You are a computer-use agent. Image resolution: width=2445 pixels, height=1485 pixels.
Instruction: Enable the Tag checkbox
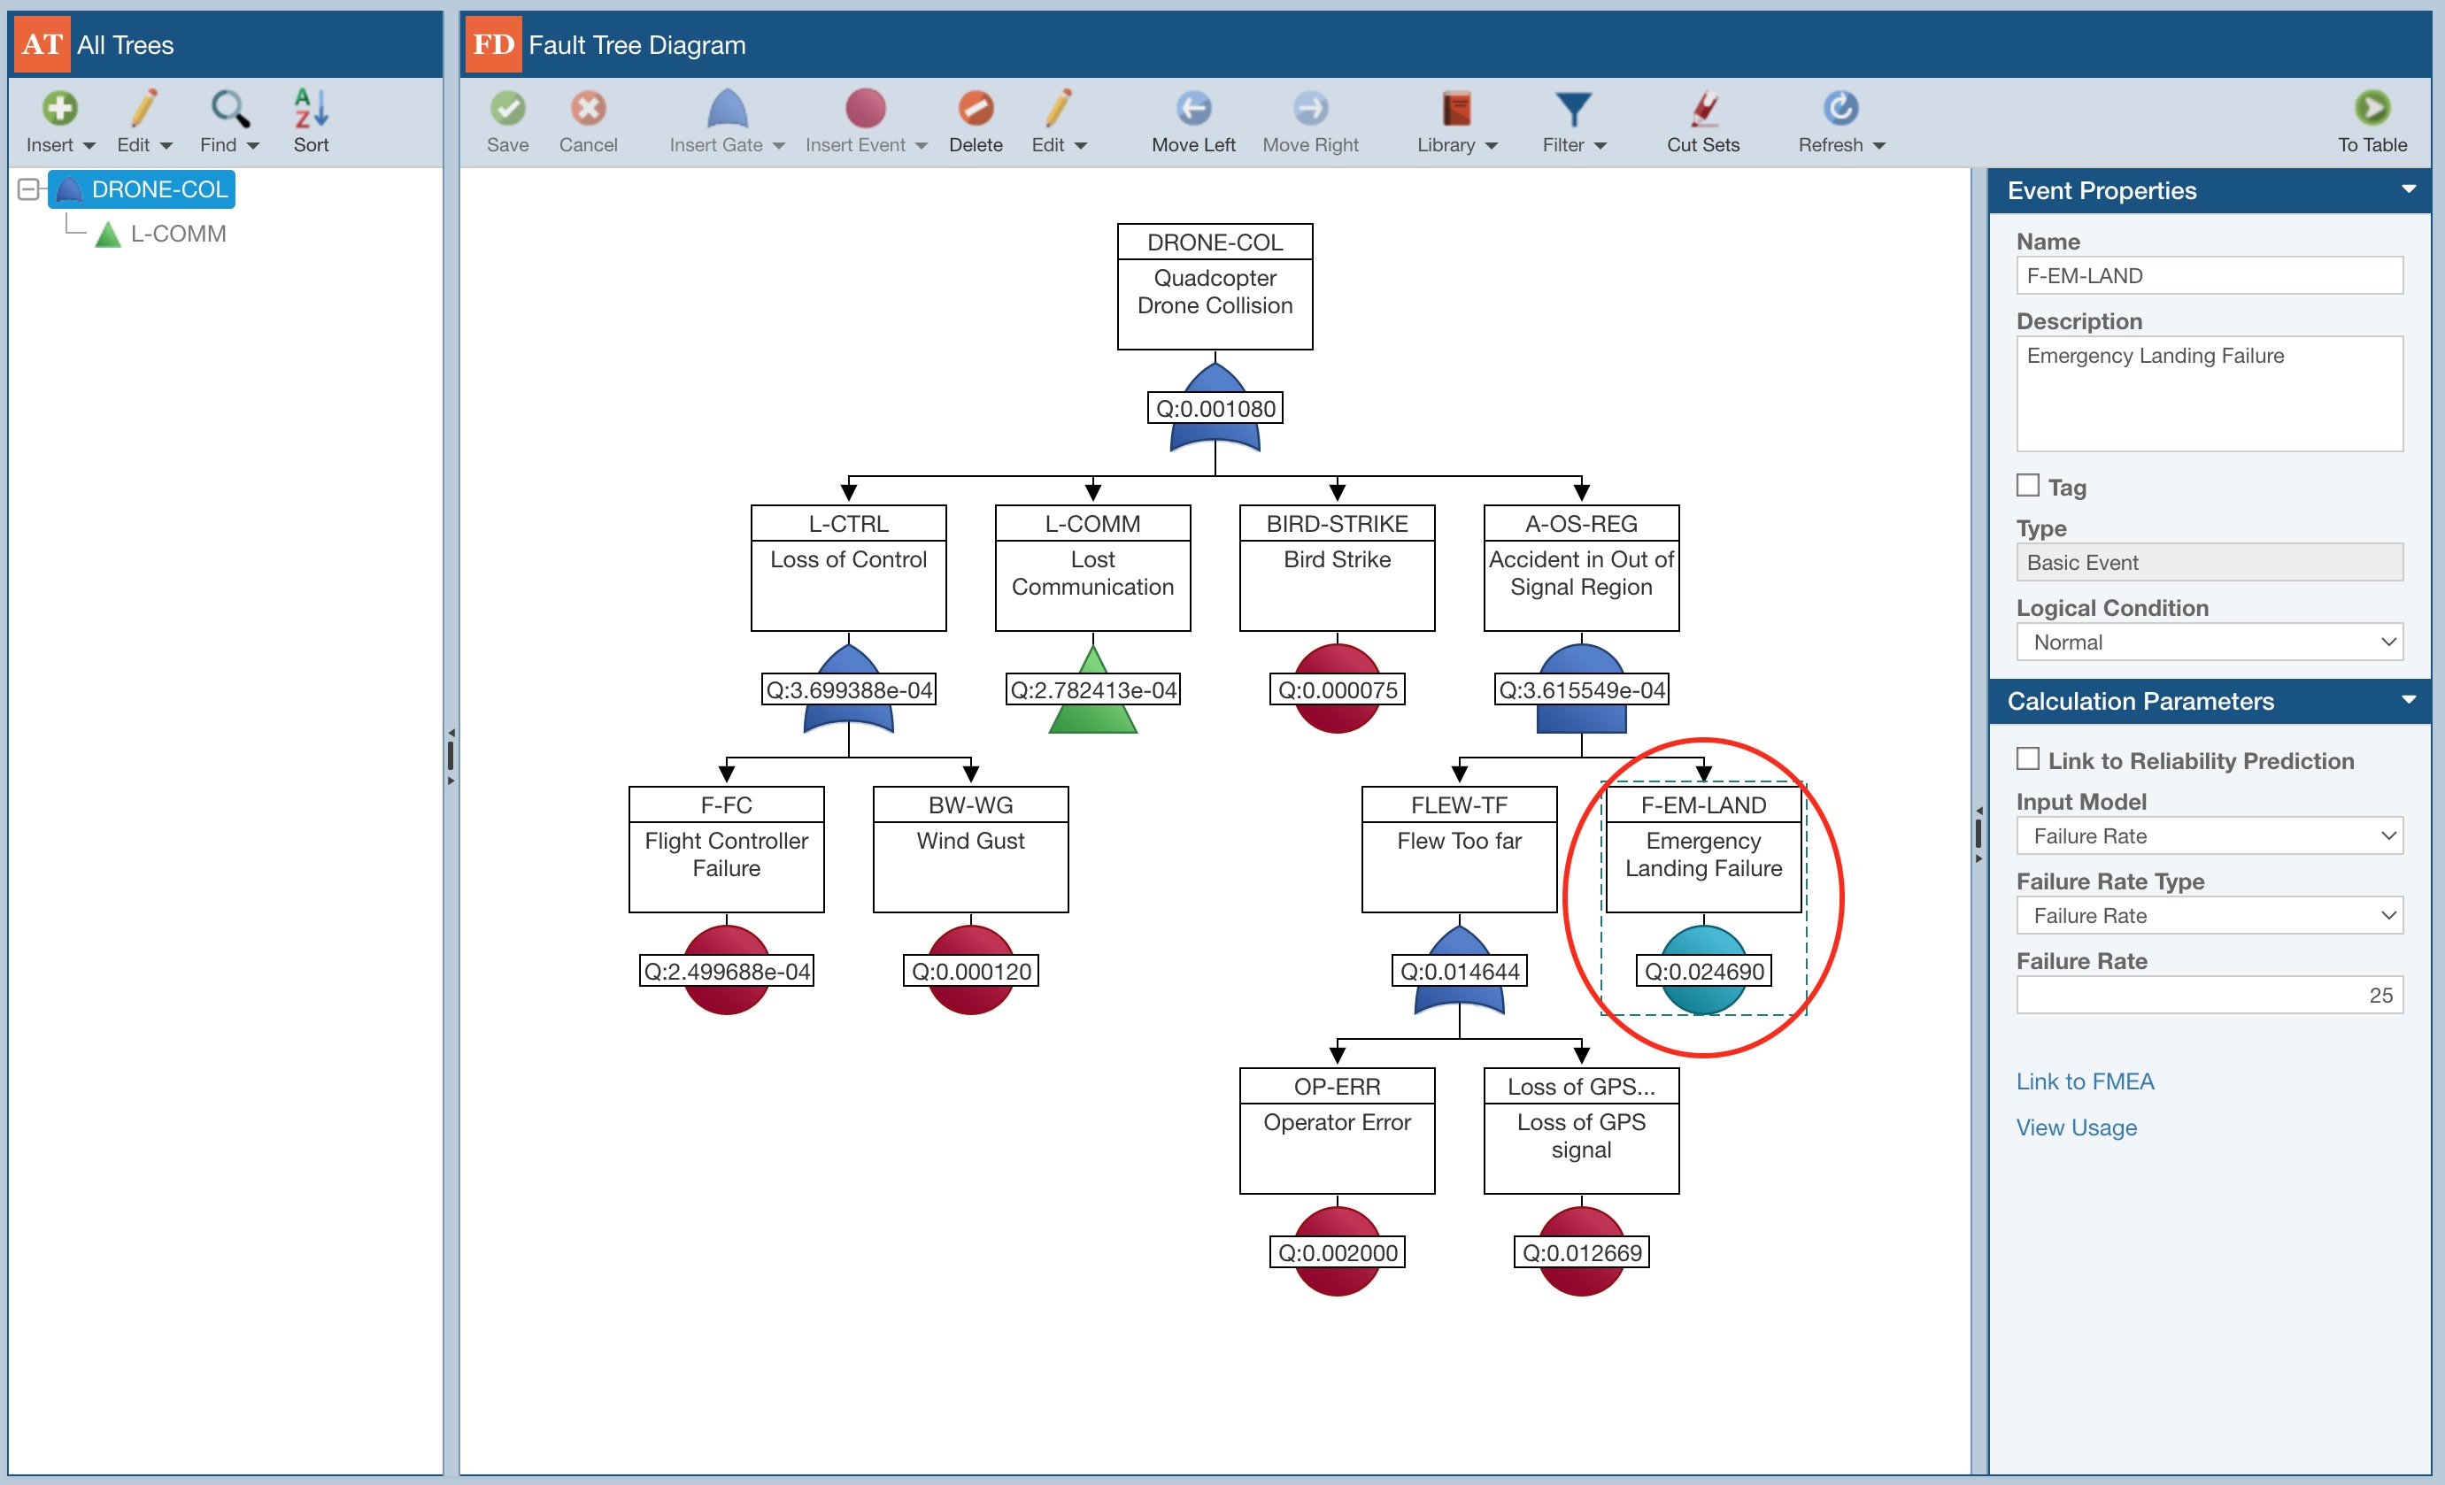[2028, 486]
